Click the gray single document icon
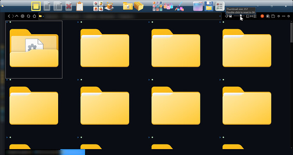 [x=47, y=6]
